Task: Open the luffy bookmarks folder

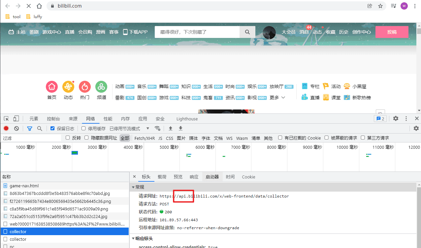Action: [34, 16]
